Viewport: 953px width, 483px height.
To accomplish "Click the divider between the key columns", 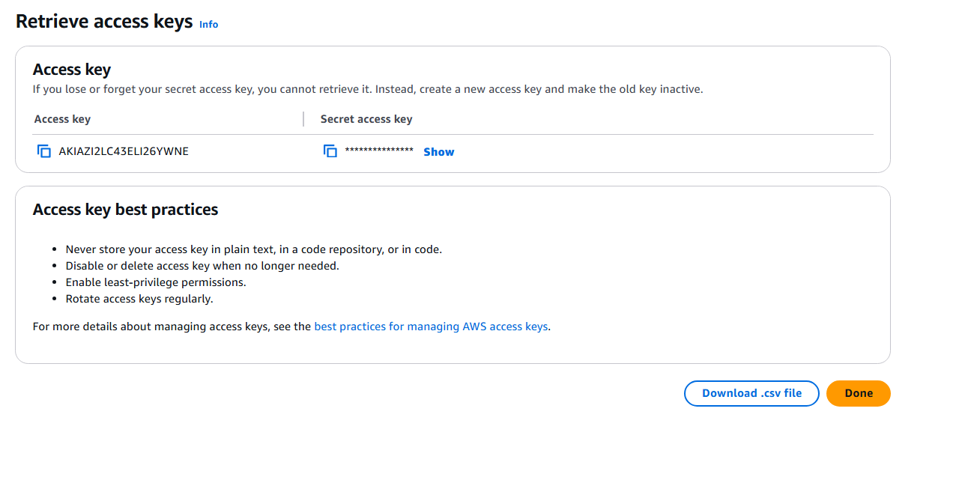I will [303, 119].
